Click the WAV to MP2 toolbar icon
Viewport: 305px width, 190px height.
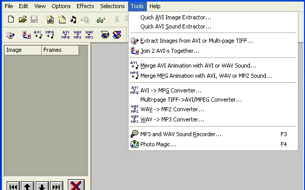[x=78, y=35]
